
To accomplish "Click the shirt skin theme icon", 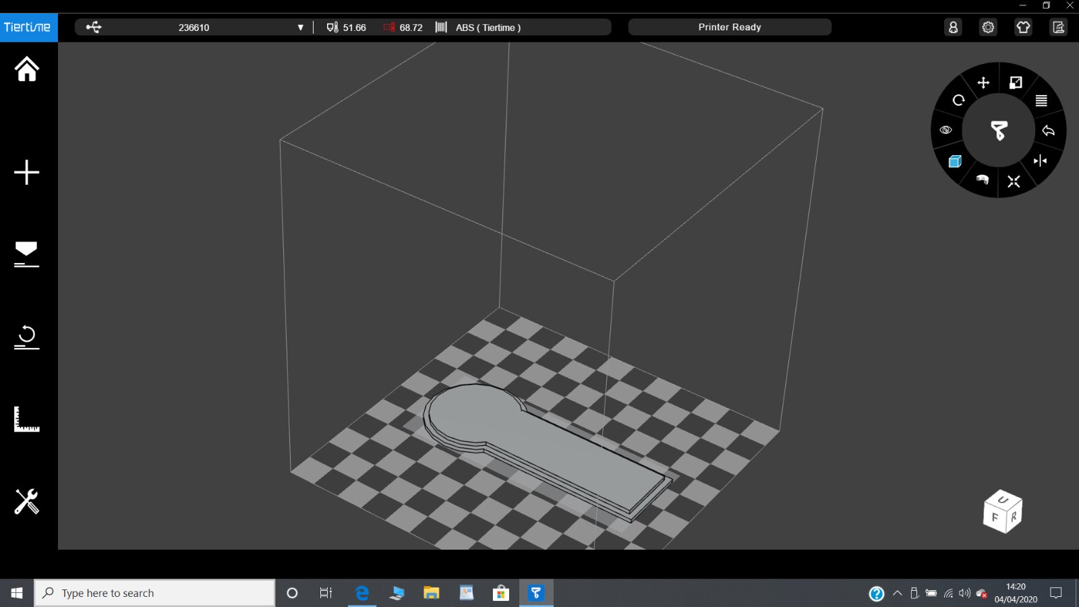I will (x=1023, y=27).
